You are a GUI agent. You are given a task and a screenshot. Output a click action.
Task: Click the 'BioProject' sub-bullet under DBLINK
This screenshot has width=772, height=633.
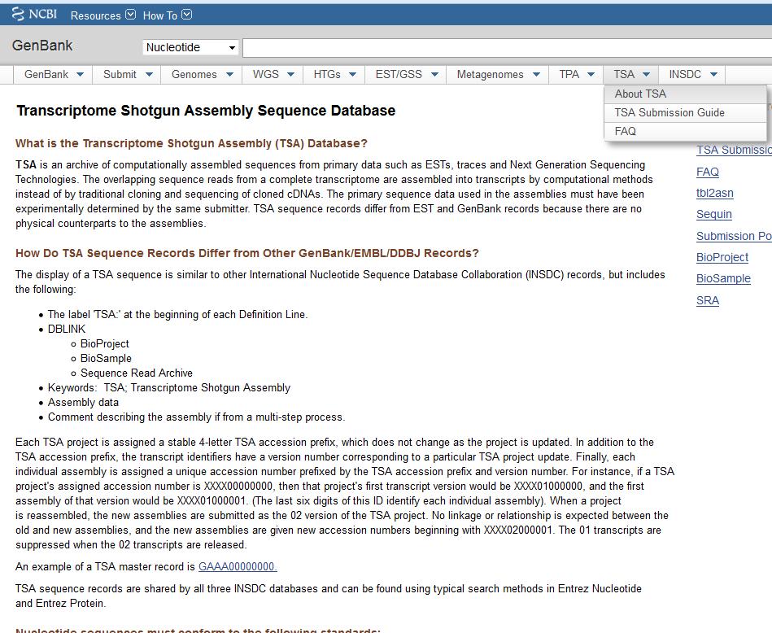pyautogui.click(x=104, y=344)
